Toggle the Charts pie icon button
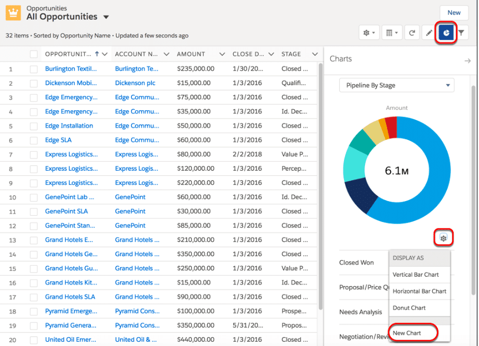 (445, 33)
